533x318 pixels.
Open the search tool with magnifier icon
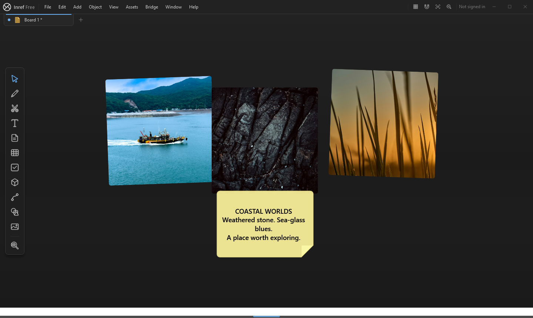point(15,246)
